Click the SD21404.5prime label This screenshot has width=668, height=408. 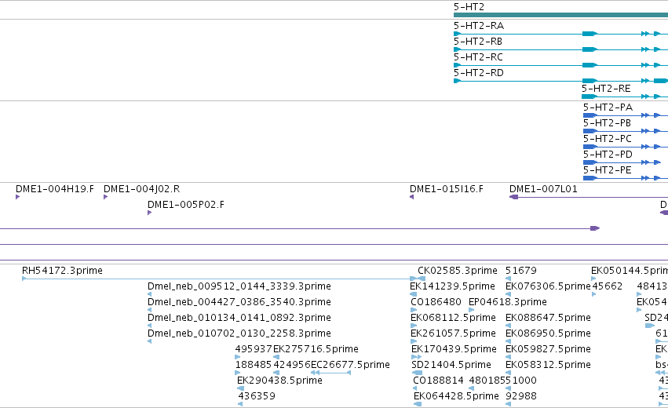coord(451,365)
